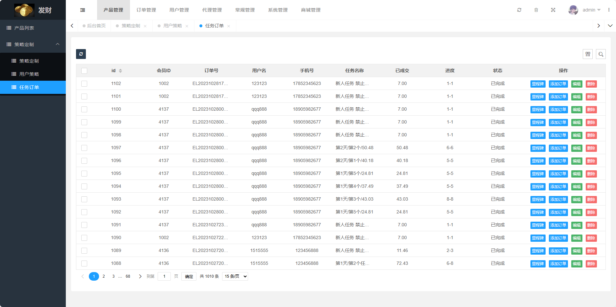The image size is (616, 307).
Task: Switch to the 后台首页 tab
Action: [94, 26]
